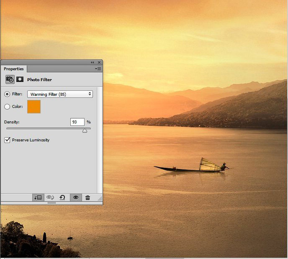
Task: Click the panel resize grip at bottom
Action: (51, 203)
